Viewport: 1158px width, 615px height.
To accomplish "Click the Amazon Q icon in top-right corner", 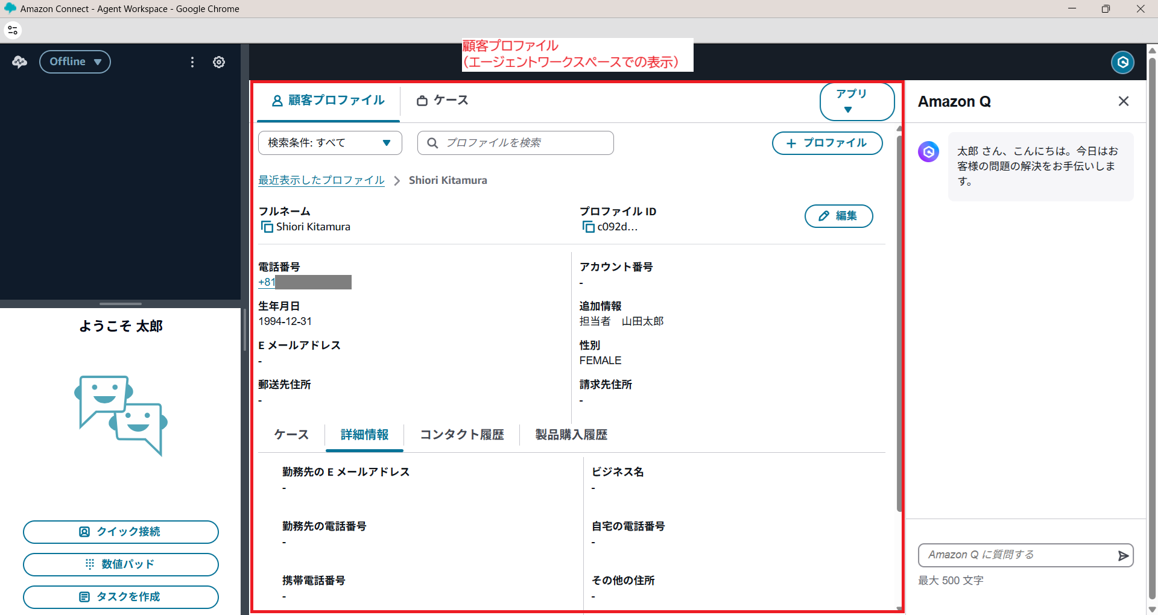I will pos(1122,62).
